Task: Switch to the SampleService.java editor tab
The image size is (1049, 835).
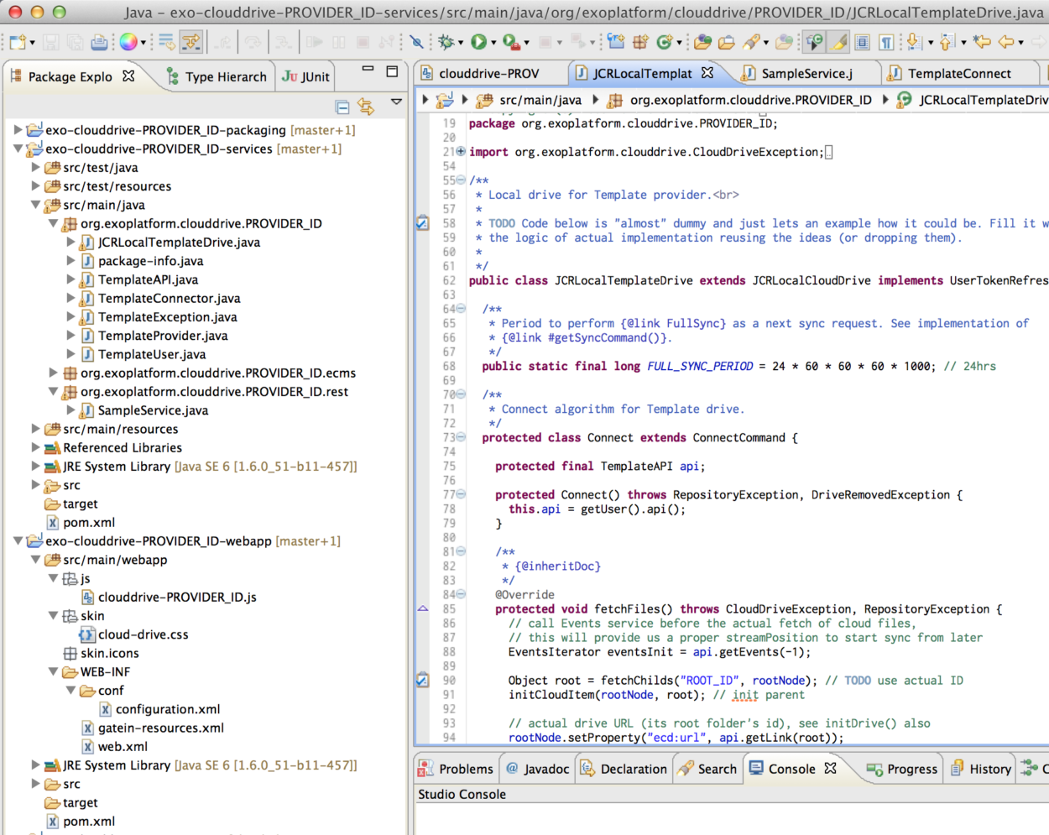Action: (x=806, y=74)
